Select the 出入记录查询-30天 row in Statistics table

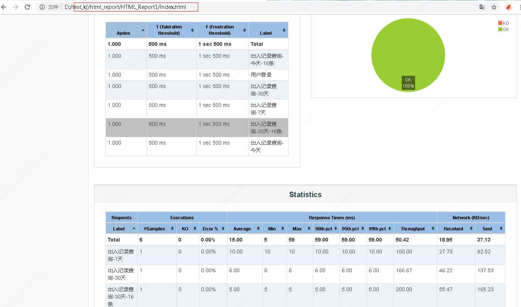point(305,274)
